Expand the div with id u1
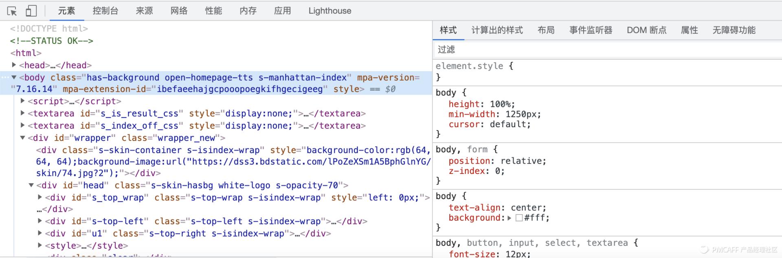 click(40, 233)
